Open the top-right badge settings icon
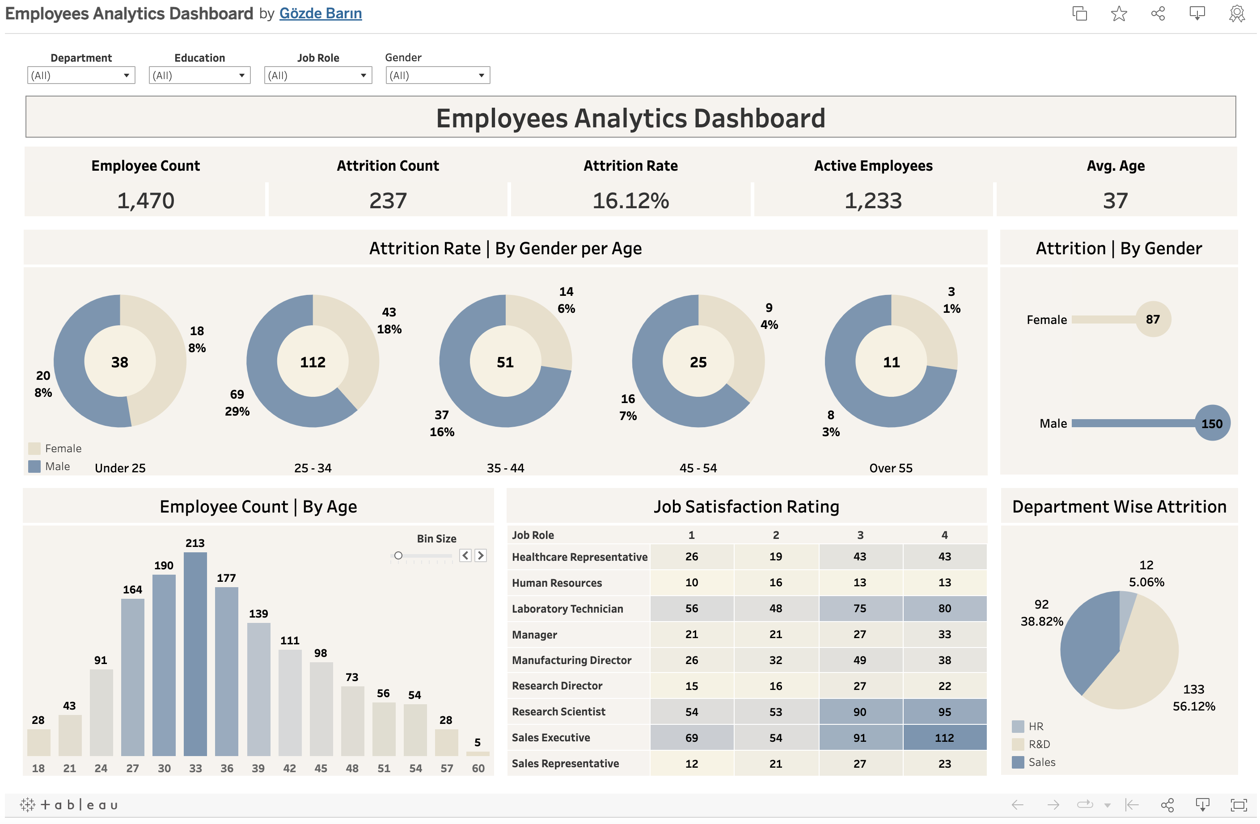This screenshot has height=824, width=1260. 1237,13
